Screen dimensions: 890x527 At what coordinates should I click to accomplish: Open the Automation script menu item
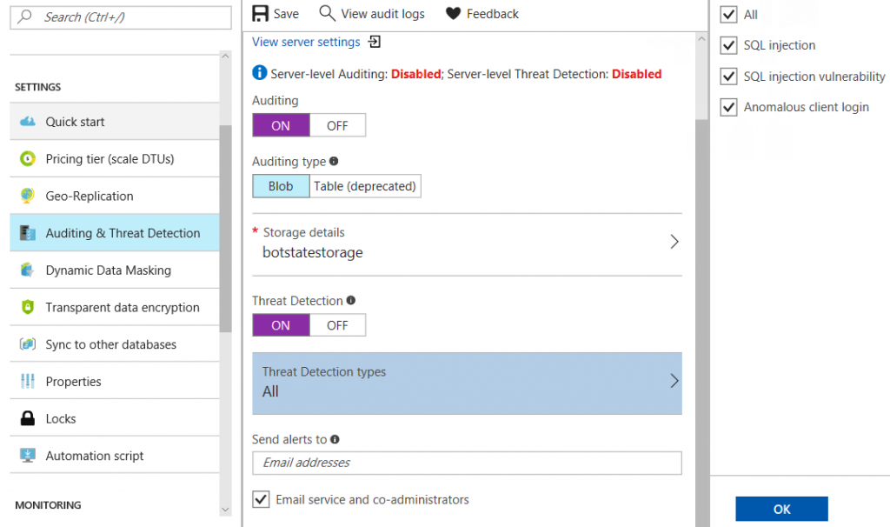click(95, 456)
